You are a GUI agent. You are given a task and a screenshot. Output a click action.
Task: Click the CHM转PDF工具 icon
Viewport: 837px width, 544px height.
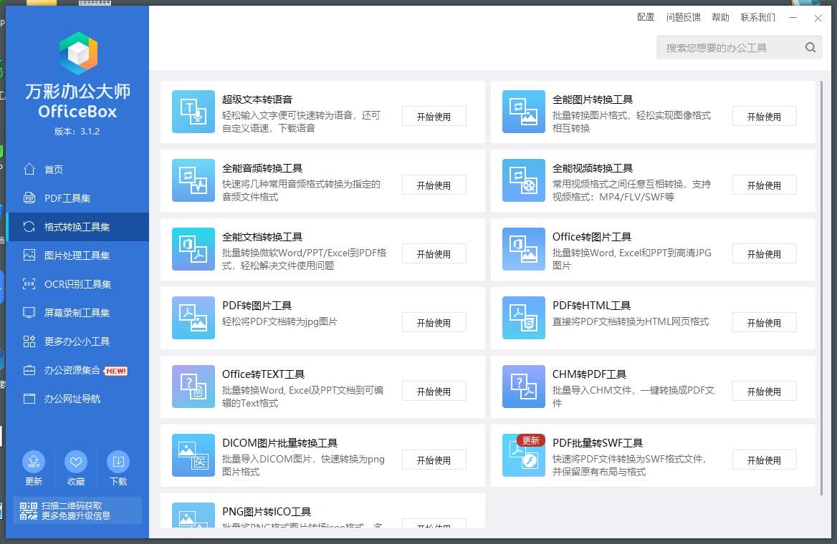click(523, 387)
